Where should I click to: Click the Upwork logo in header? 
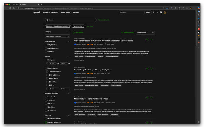point(37,12)
